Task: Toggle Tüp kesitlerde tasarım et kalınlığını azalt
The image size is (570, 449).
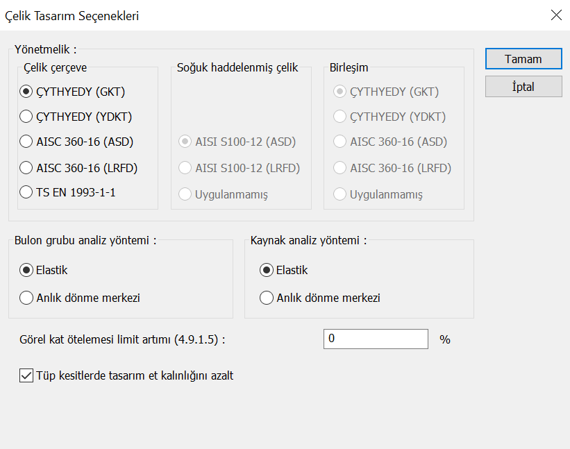Action: coord(27,376)
